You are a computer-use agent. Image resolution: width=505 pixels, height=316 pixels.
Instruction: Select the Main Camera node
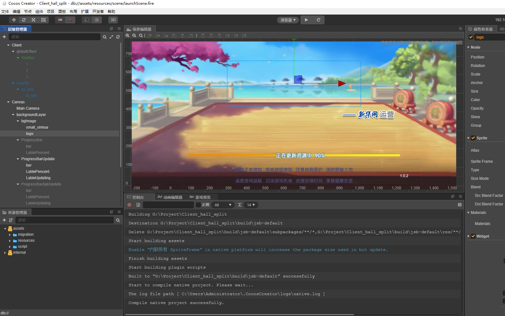tap(28, 108)
